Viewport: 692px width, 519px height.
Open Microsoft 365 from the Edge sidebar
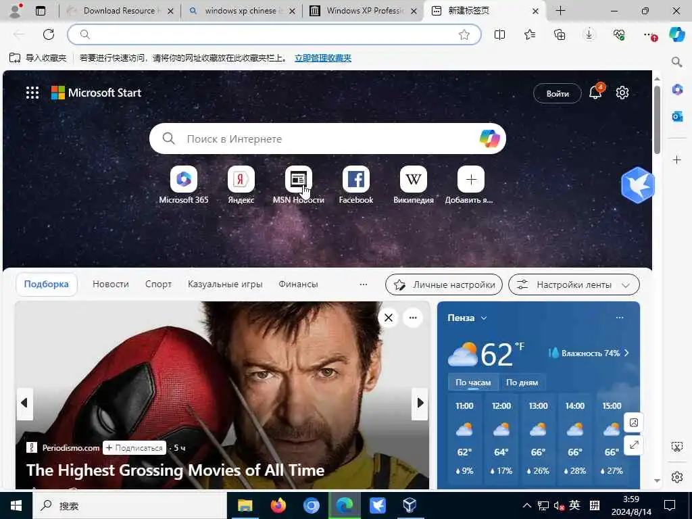[677, 89]
